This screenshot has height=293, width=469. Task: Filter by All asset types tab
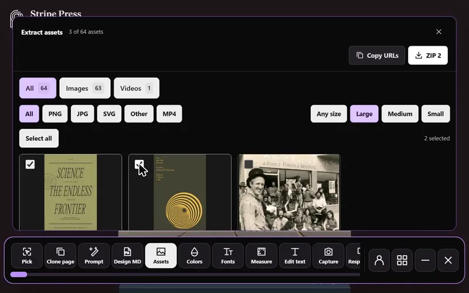tap(38, 88)
